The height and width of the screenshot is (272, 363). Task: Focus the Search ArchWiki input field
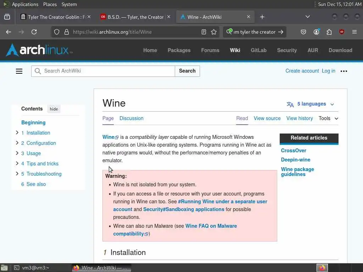[x=103, y=71]
